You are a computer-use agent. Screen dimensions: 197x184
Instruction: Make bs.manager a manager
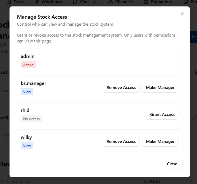pyautogui.click(x=160, y=87)
